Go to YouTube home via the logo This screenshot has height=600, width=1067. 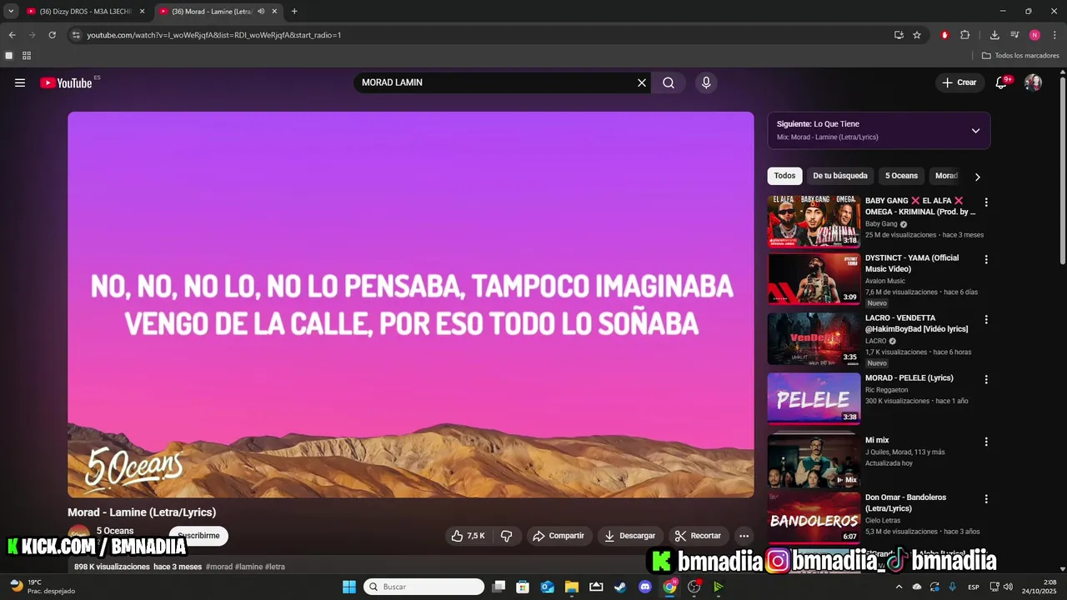pyautogui.click(x=66, y=82)
